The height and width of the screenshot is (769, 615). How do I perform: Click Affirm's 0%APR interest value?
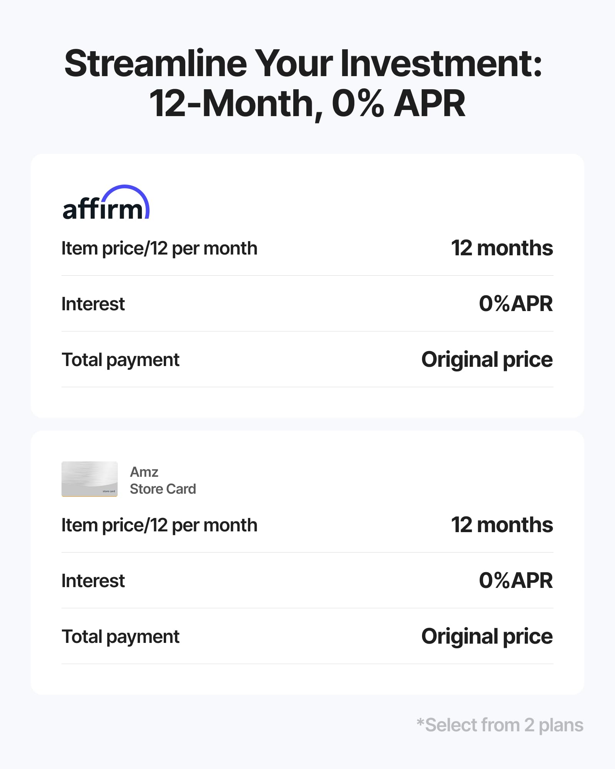point(516,304)
